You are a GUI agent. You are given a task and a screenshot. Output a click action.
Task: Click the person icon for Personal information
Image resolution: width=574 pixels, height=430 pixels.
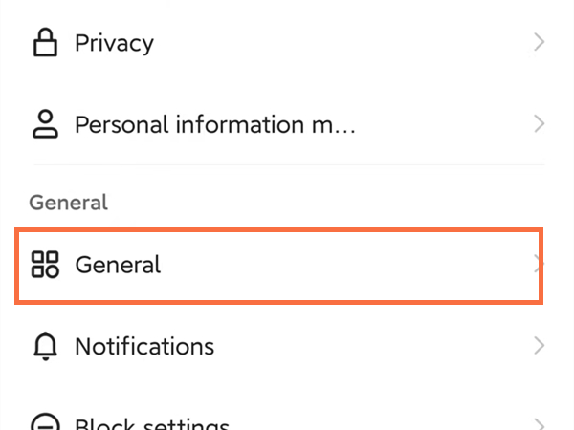[x=44, y=124]
